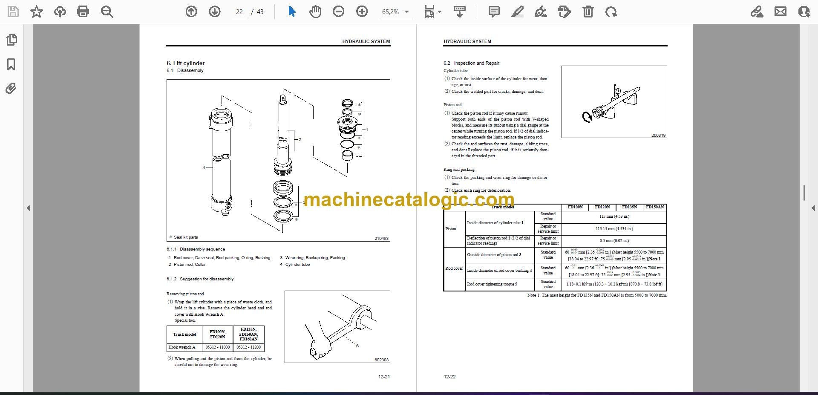Click the "05312 - 11000" part number cell
Viewport: 818px width, 395px height.
point(217,347)
